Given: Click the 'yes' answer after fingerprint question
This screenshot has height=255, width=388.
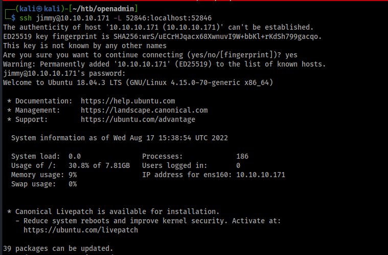Looking at the screenshot, I should tap(291, 55).
